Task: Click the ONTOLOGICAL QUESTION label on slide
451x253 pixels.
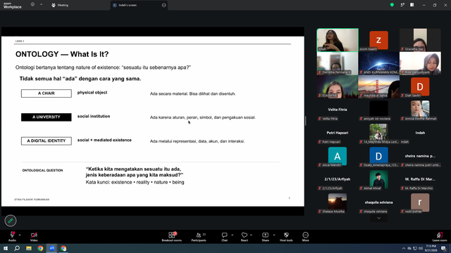Action: [x=42, y=170]
